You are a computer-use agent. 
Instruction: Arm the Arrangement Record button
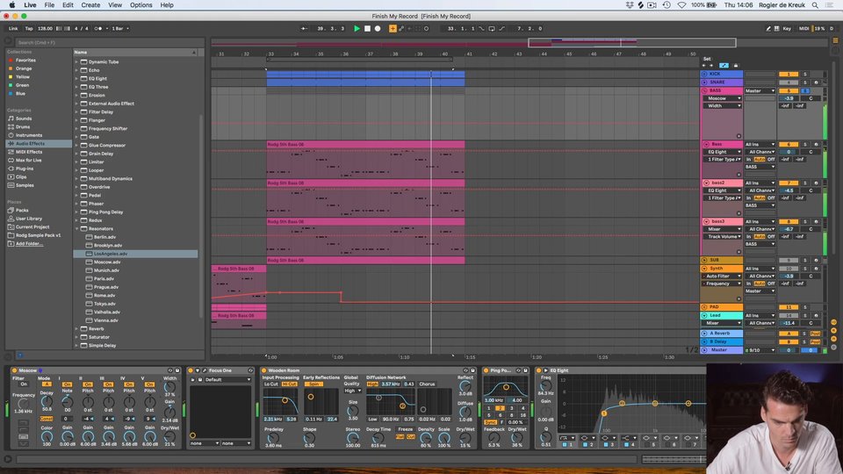(x=378, y=28)
